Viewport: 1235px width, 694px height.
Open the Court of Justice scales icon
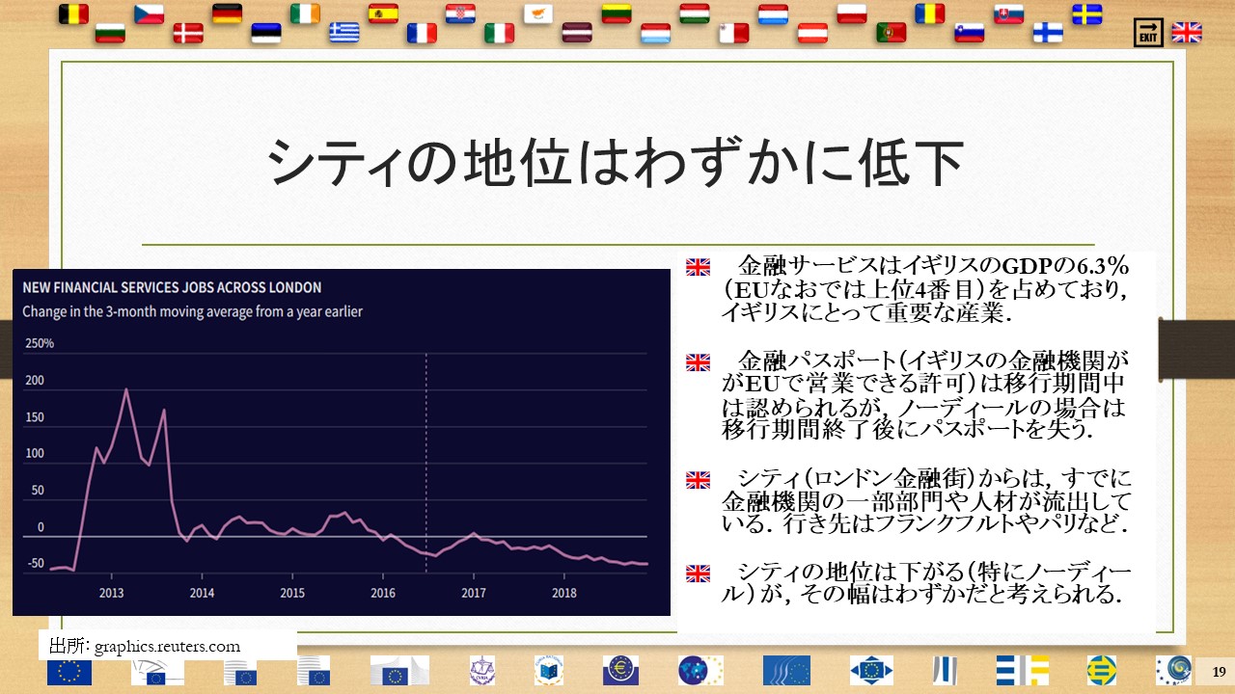point(481,670)
